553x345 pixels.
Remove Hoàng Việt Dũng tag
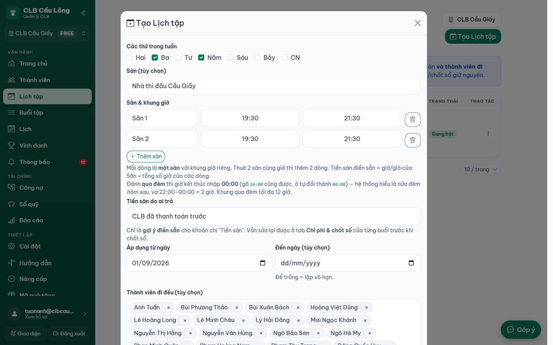tap(366, 307)
